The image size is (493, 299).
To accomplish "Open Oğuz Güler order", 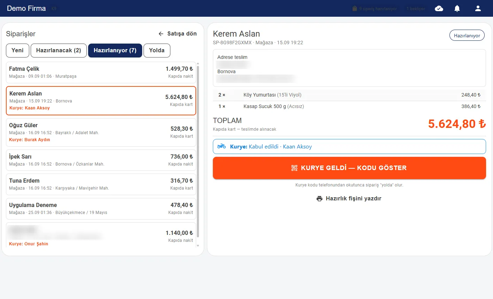I will [101, 132].
